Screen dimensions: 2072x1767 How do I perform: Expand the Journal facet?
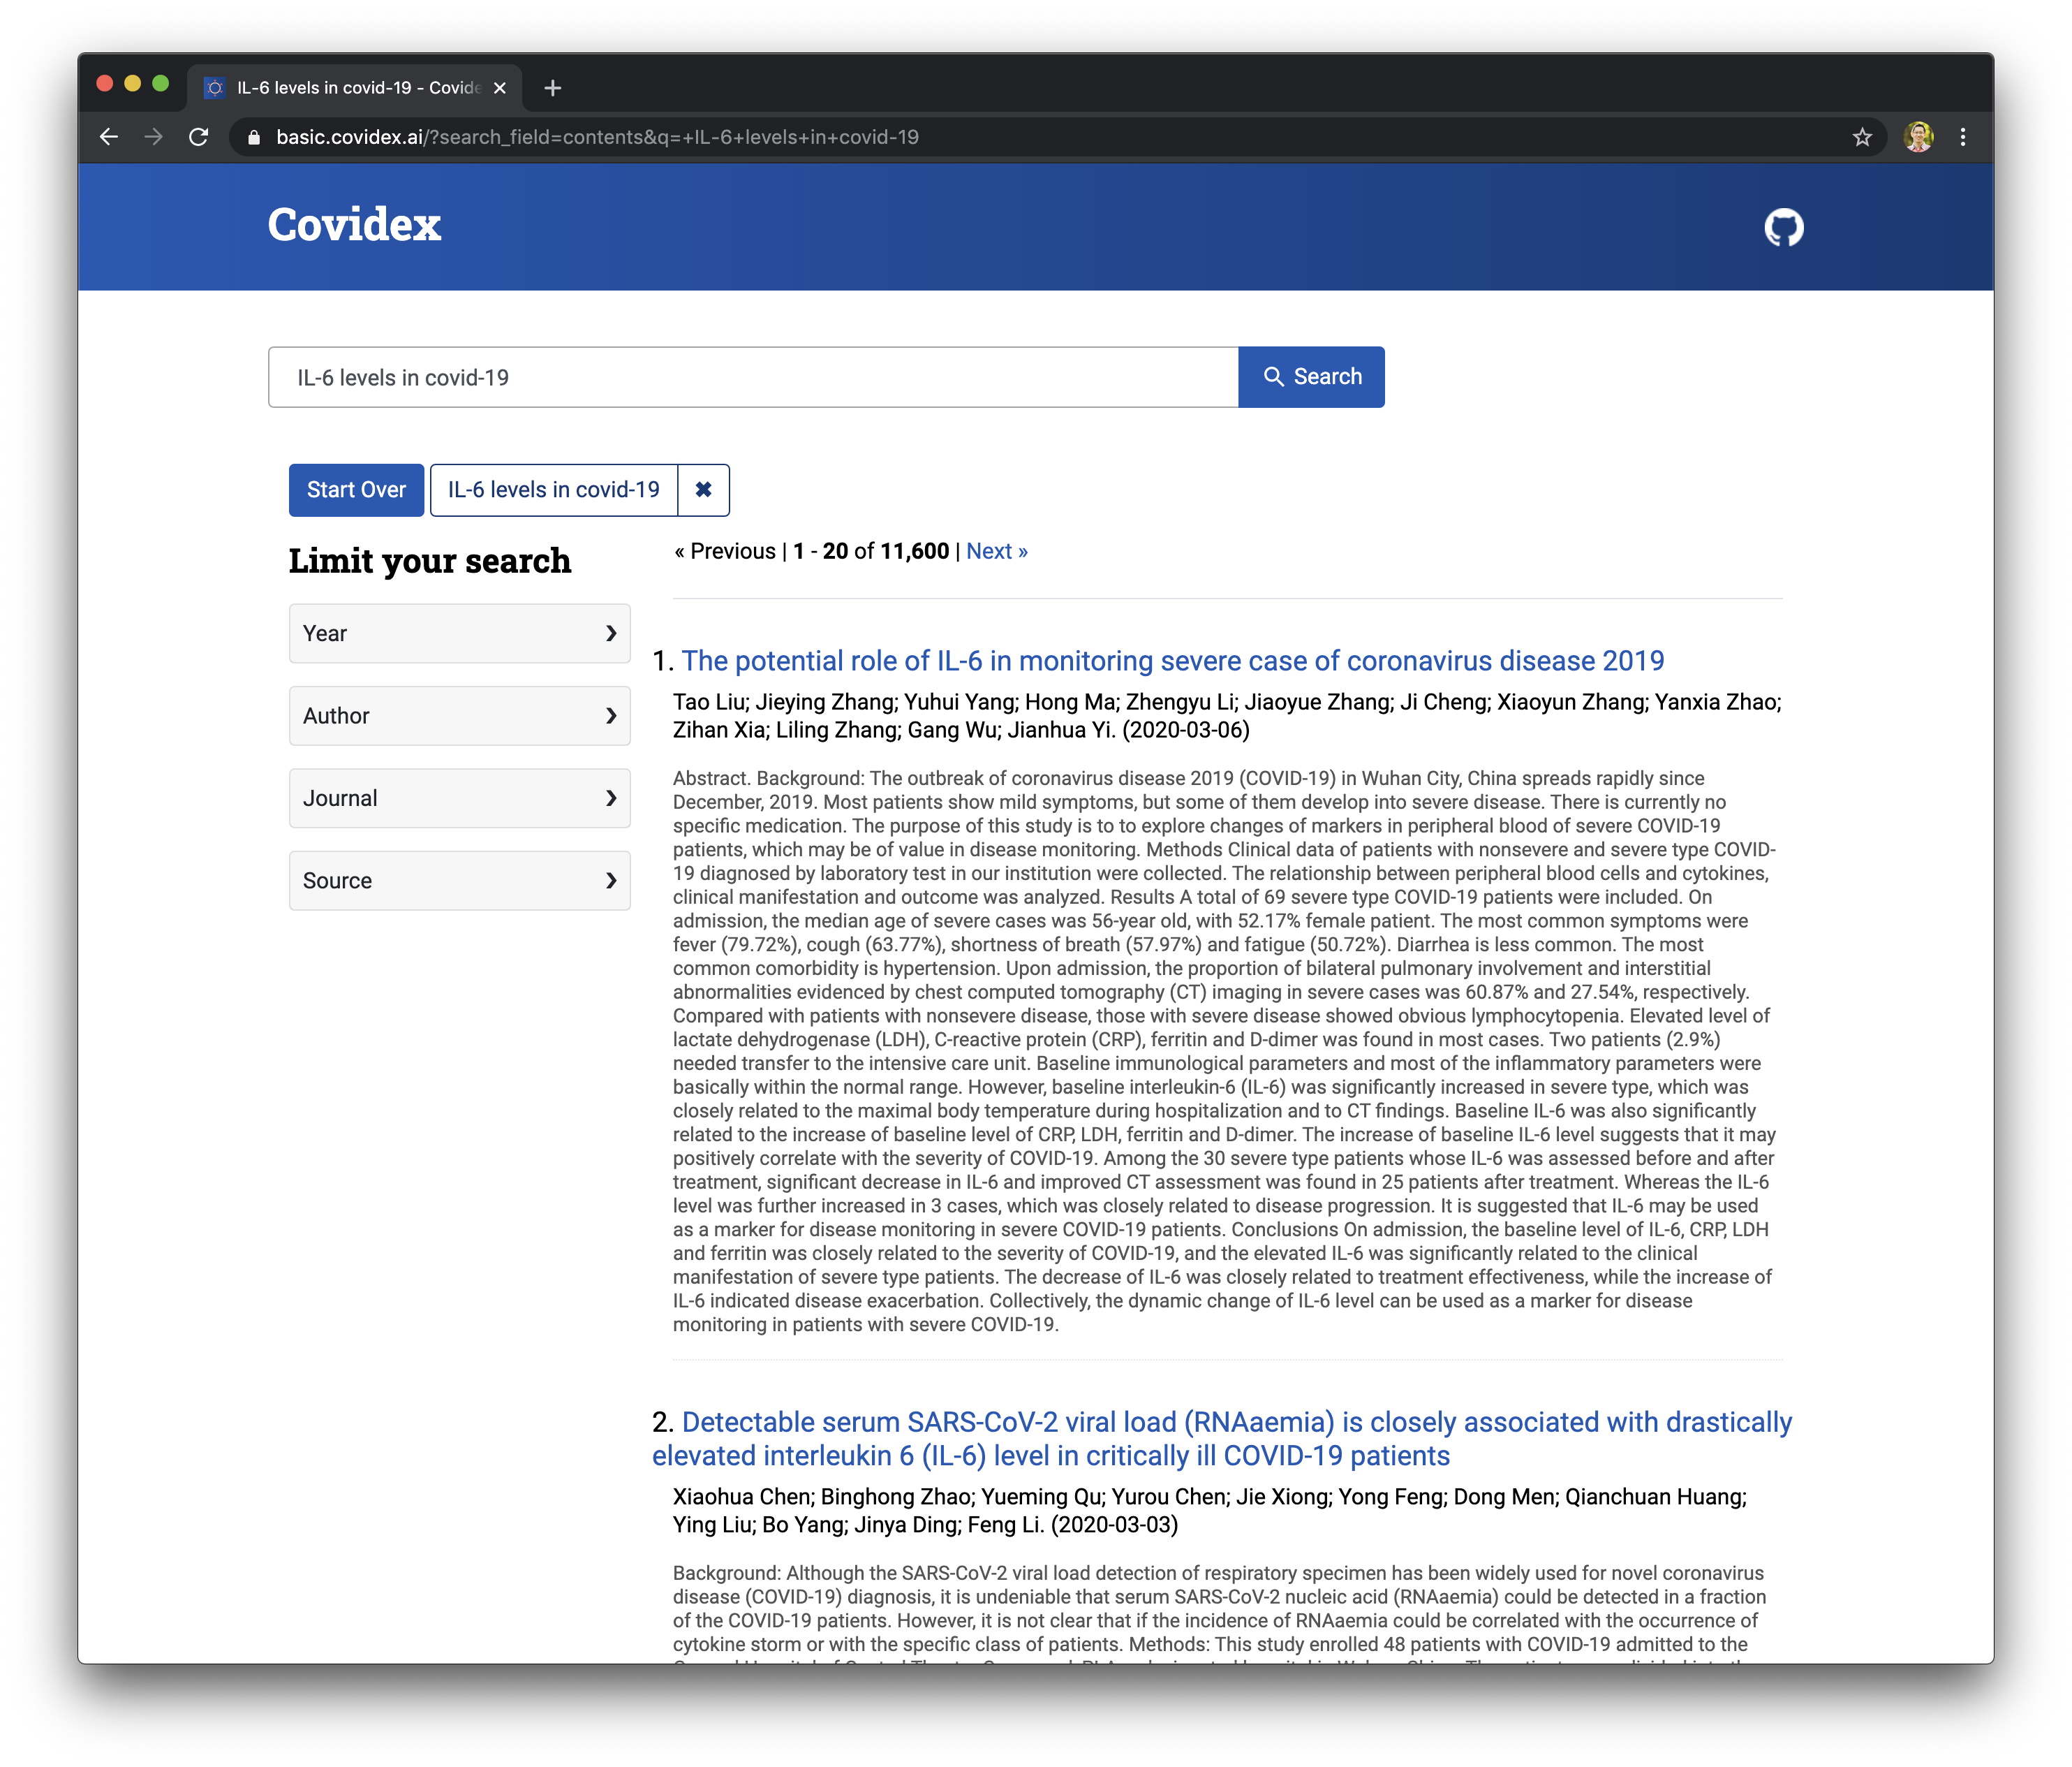click(x=459, y=798)
